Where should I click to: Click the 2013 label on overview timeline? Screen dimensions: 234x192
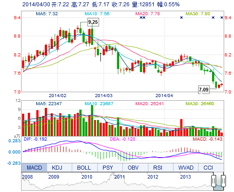185,177
